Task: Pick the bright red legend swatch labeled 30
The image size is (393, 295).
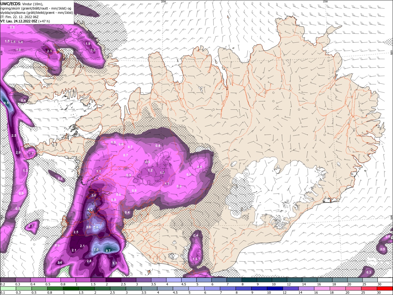Action: (385, 288)
